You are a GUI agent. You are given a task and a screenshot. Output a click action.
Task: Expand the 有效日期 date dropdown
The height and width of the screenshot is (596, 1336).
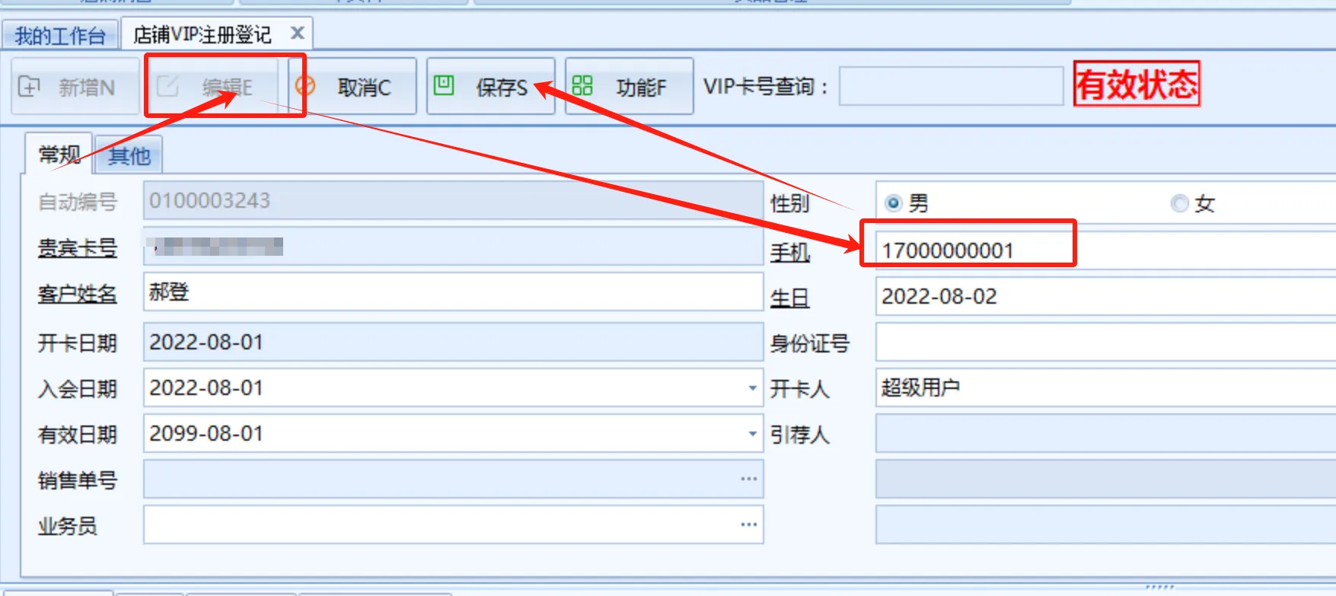click(752, 434)
